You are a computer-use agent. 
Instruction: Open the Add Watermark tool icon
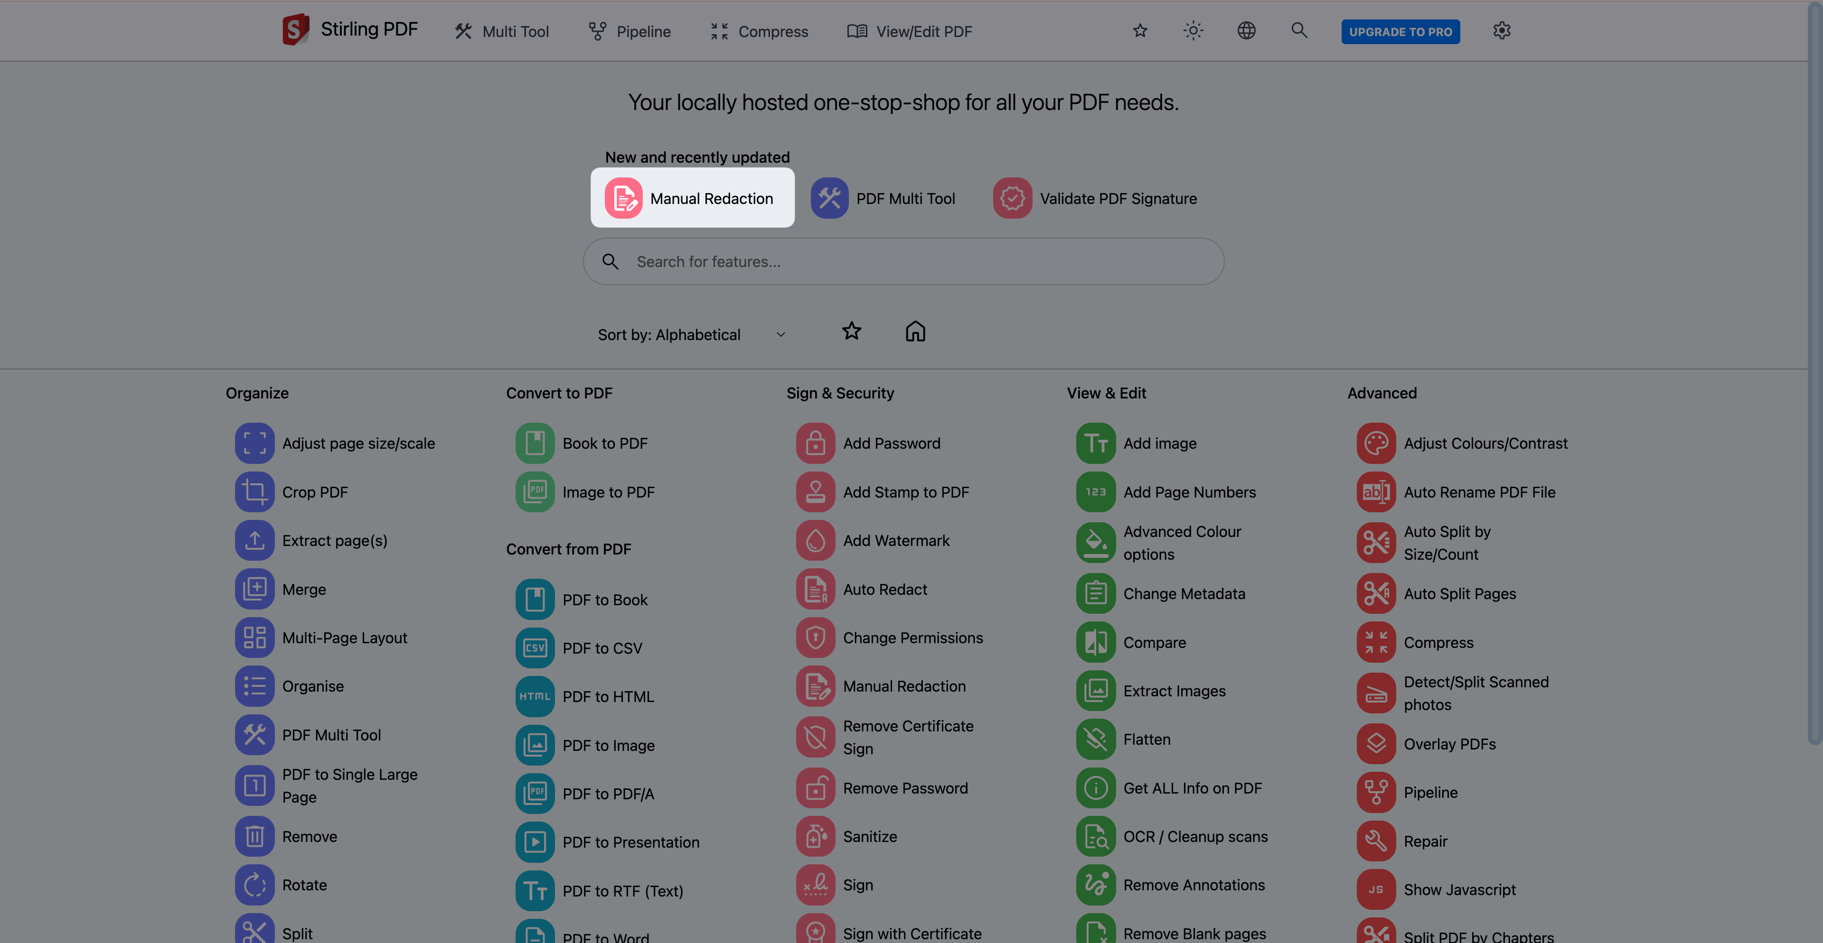pos(815,541)
